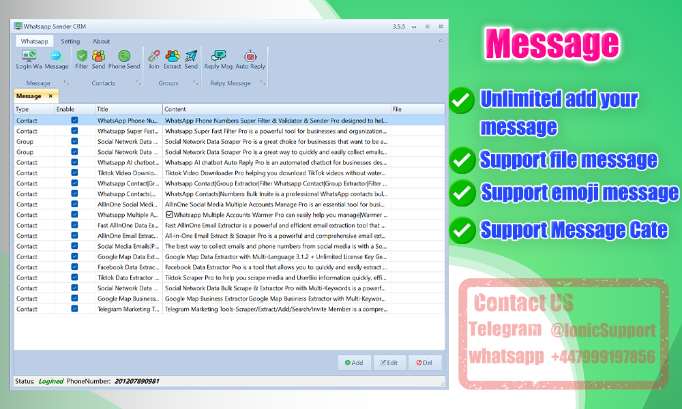Open the Auto Reply tool
This screenshot has width=682, height=409.
250,59
